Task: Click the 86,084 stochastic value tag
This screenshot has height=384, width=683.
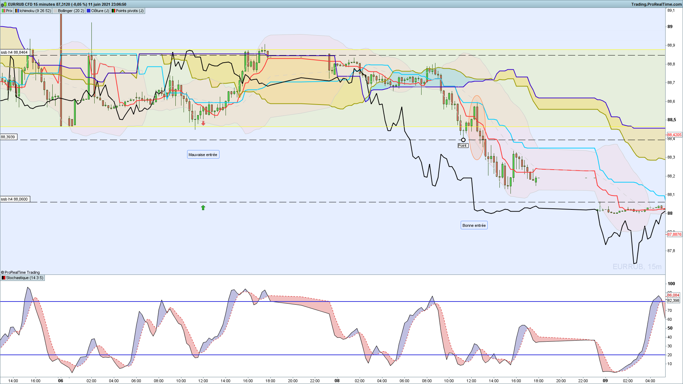Action: (673, 295)
